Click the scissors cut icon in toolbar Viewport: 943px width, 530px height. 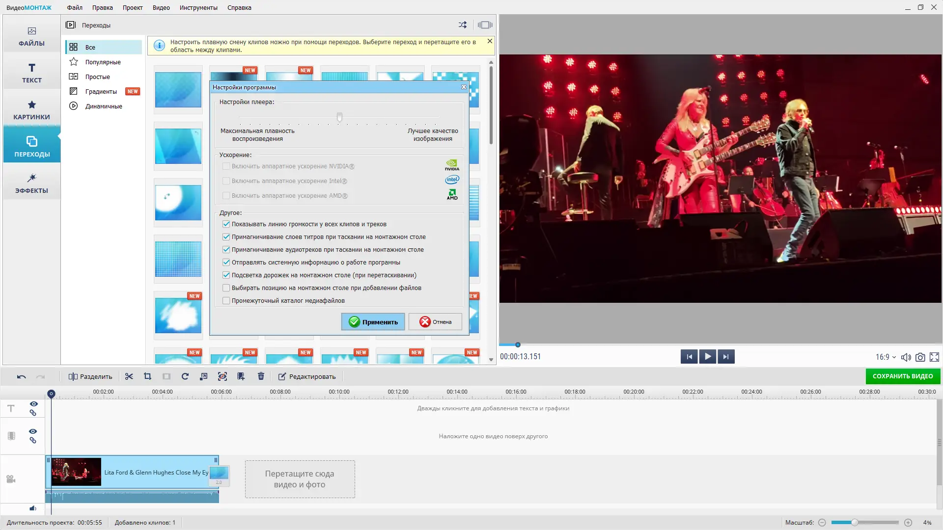tap(129, 376)
